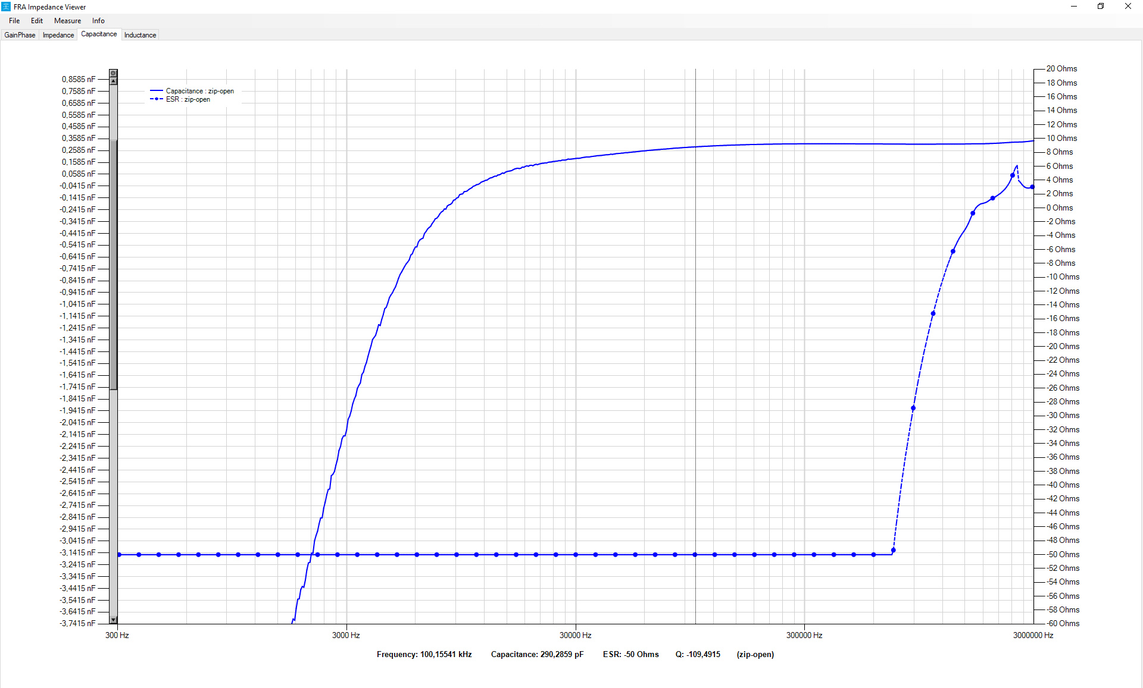Click the 'Capacitance: 290,2859 pF' readout

(537, 654)
